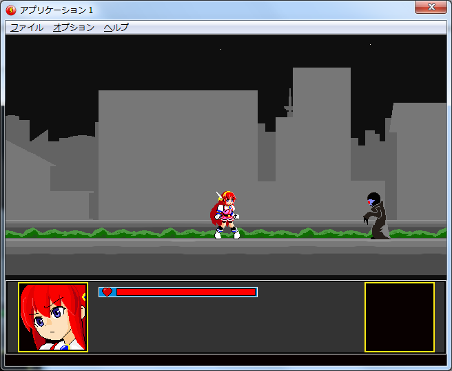Click the red application icon in title bar

(11, 10)
